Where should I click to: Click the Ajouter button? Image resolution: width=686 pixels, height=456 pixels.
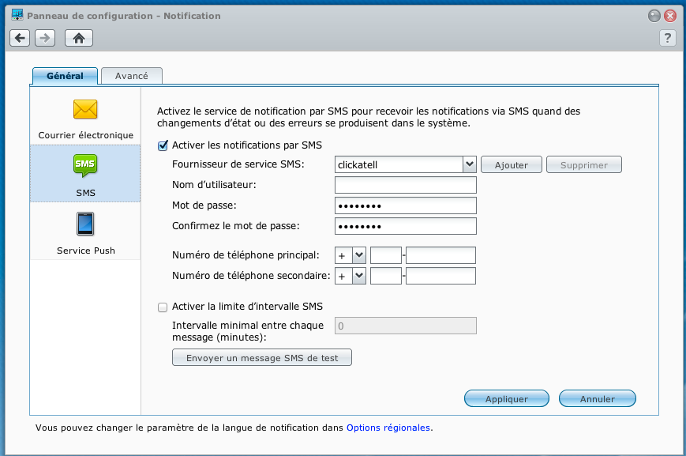(511, 164)
